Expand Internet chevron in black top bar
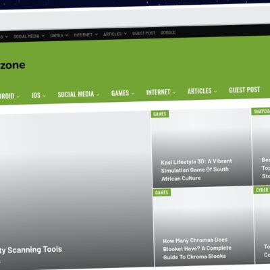This screenshot has height=270, width=270. coord(97,34)
